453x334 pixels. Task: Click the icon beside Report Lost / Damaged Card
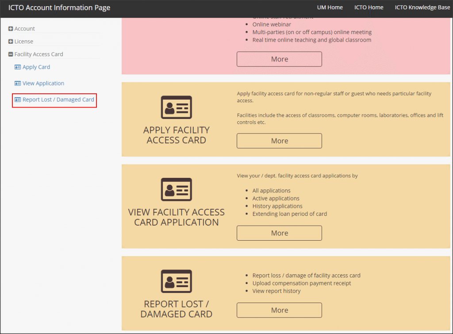[18, 100]
